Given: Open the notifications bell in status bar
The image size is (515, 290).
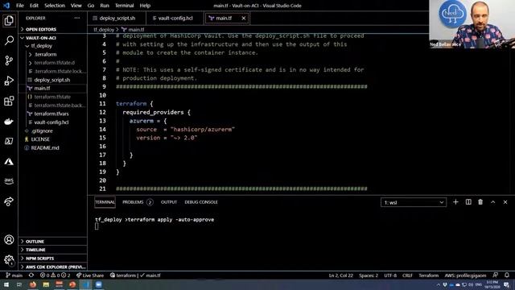Looking at the screenshot, I should pos(507,275).
